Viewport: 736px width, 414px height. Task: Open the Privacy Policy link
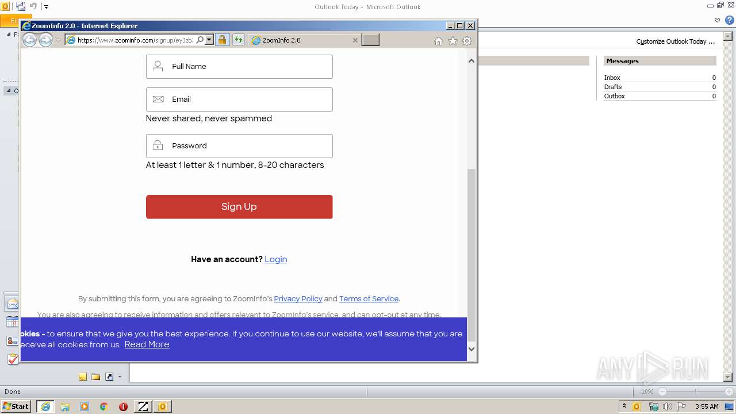coord(298,299)
